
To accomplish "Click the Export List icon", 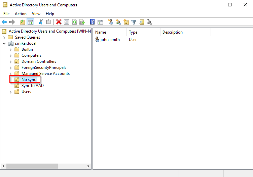I will (82, 22).
